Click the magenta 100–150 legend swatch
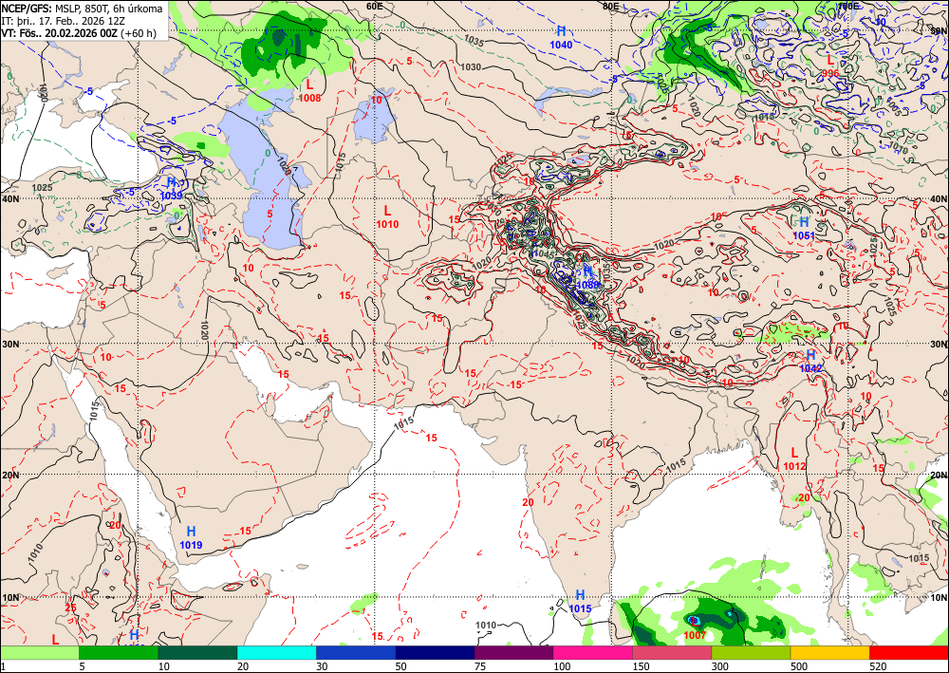Screen dimensions: 949x673 click(x=593, y=652)
